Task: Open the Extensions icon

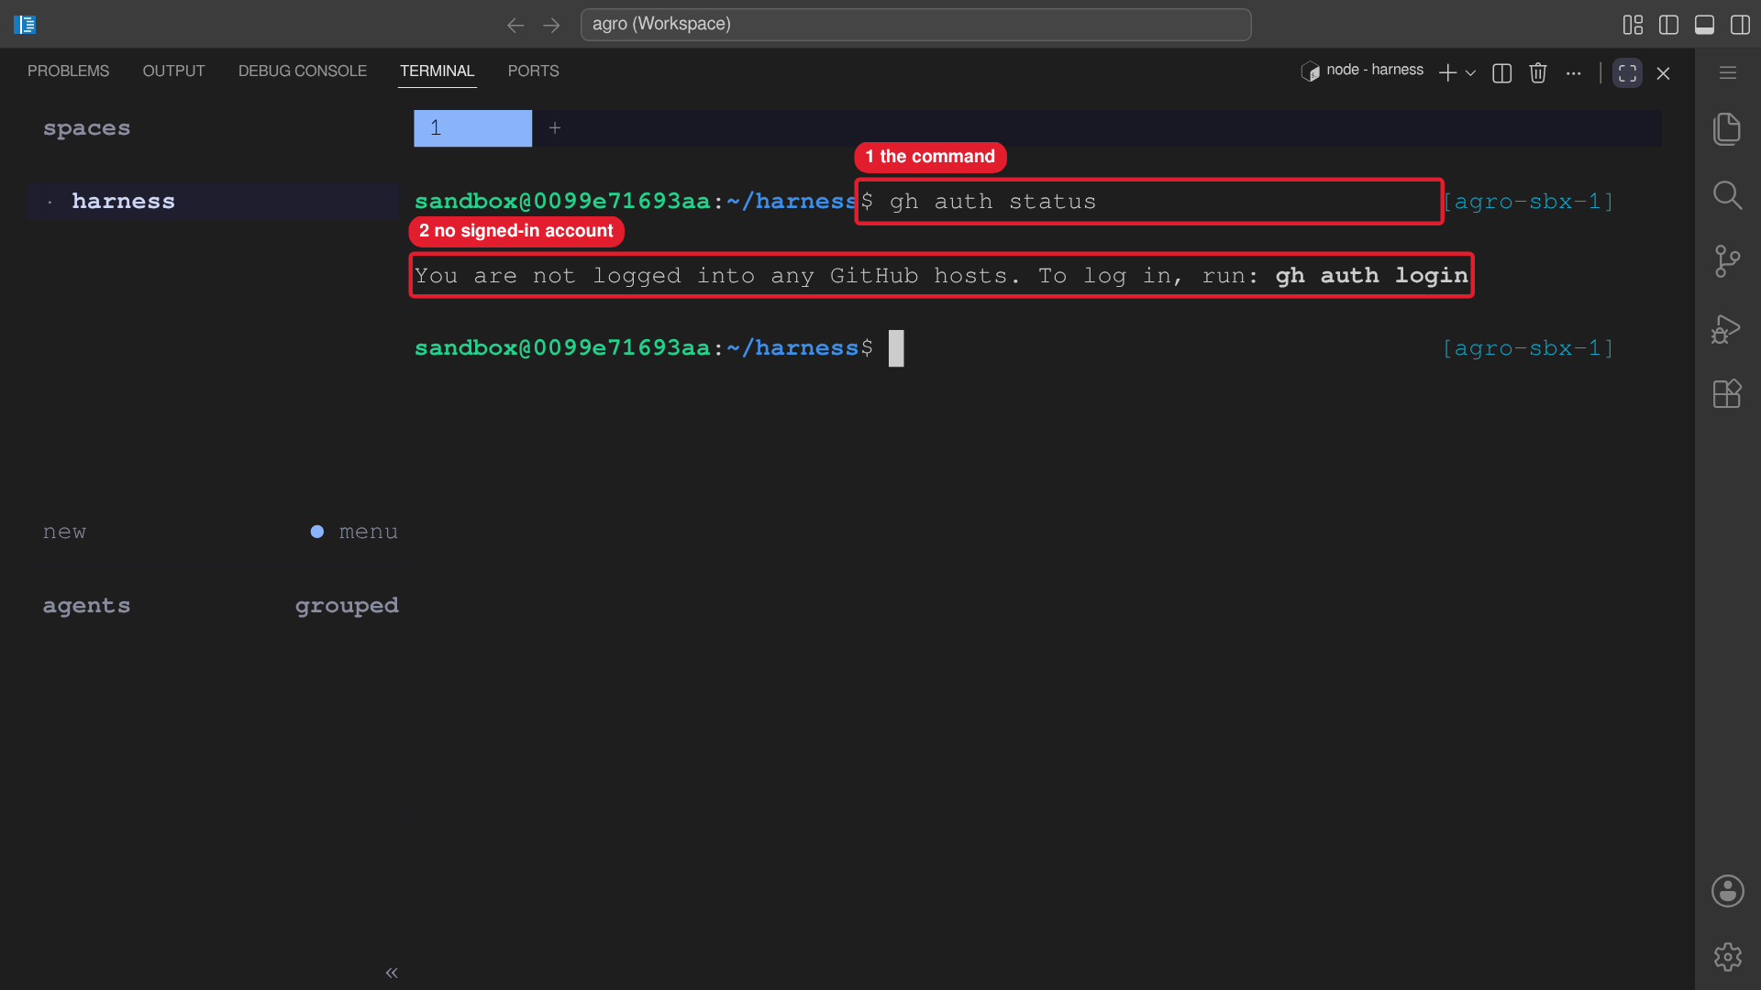Action: pyautogui.click(x=1727, y=394)
